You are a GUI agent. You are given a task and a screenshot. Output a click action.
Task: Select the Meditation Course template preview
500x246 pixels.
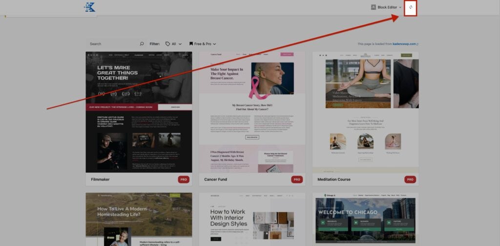click(365, 112)
